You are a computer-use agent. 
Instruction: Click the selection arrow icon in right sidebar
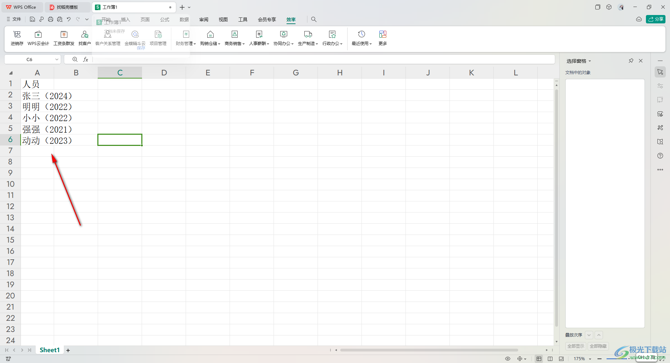[x=660, y=72]
